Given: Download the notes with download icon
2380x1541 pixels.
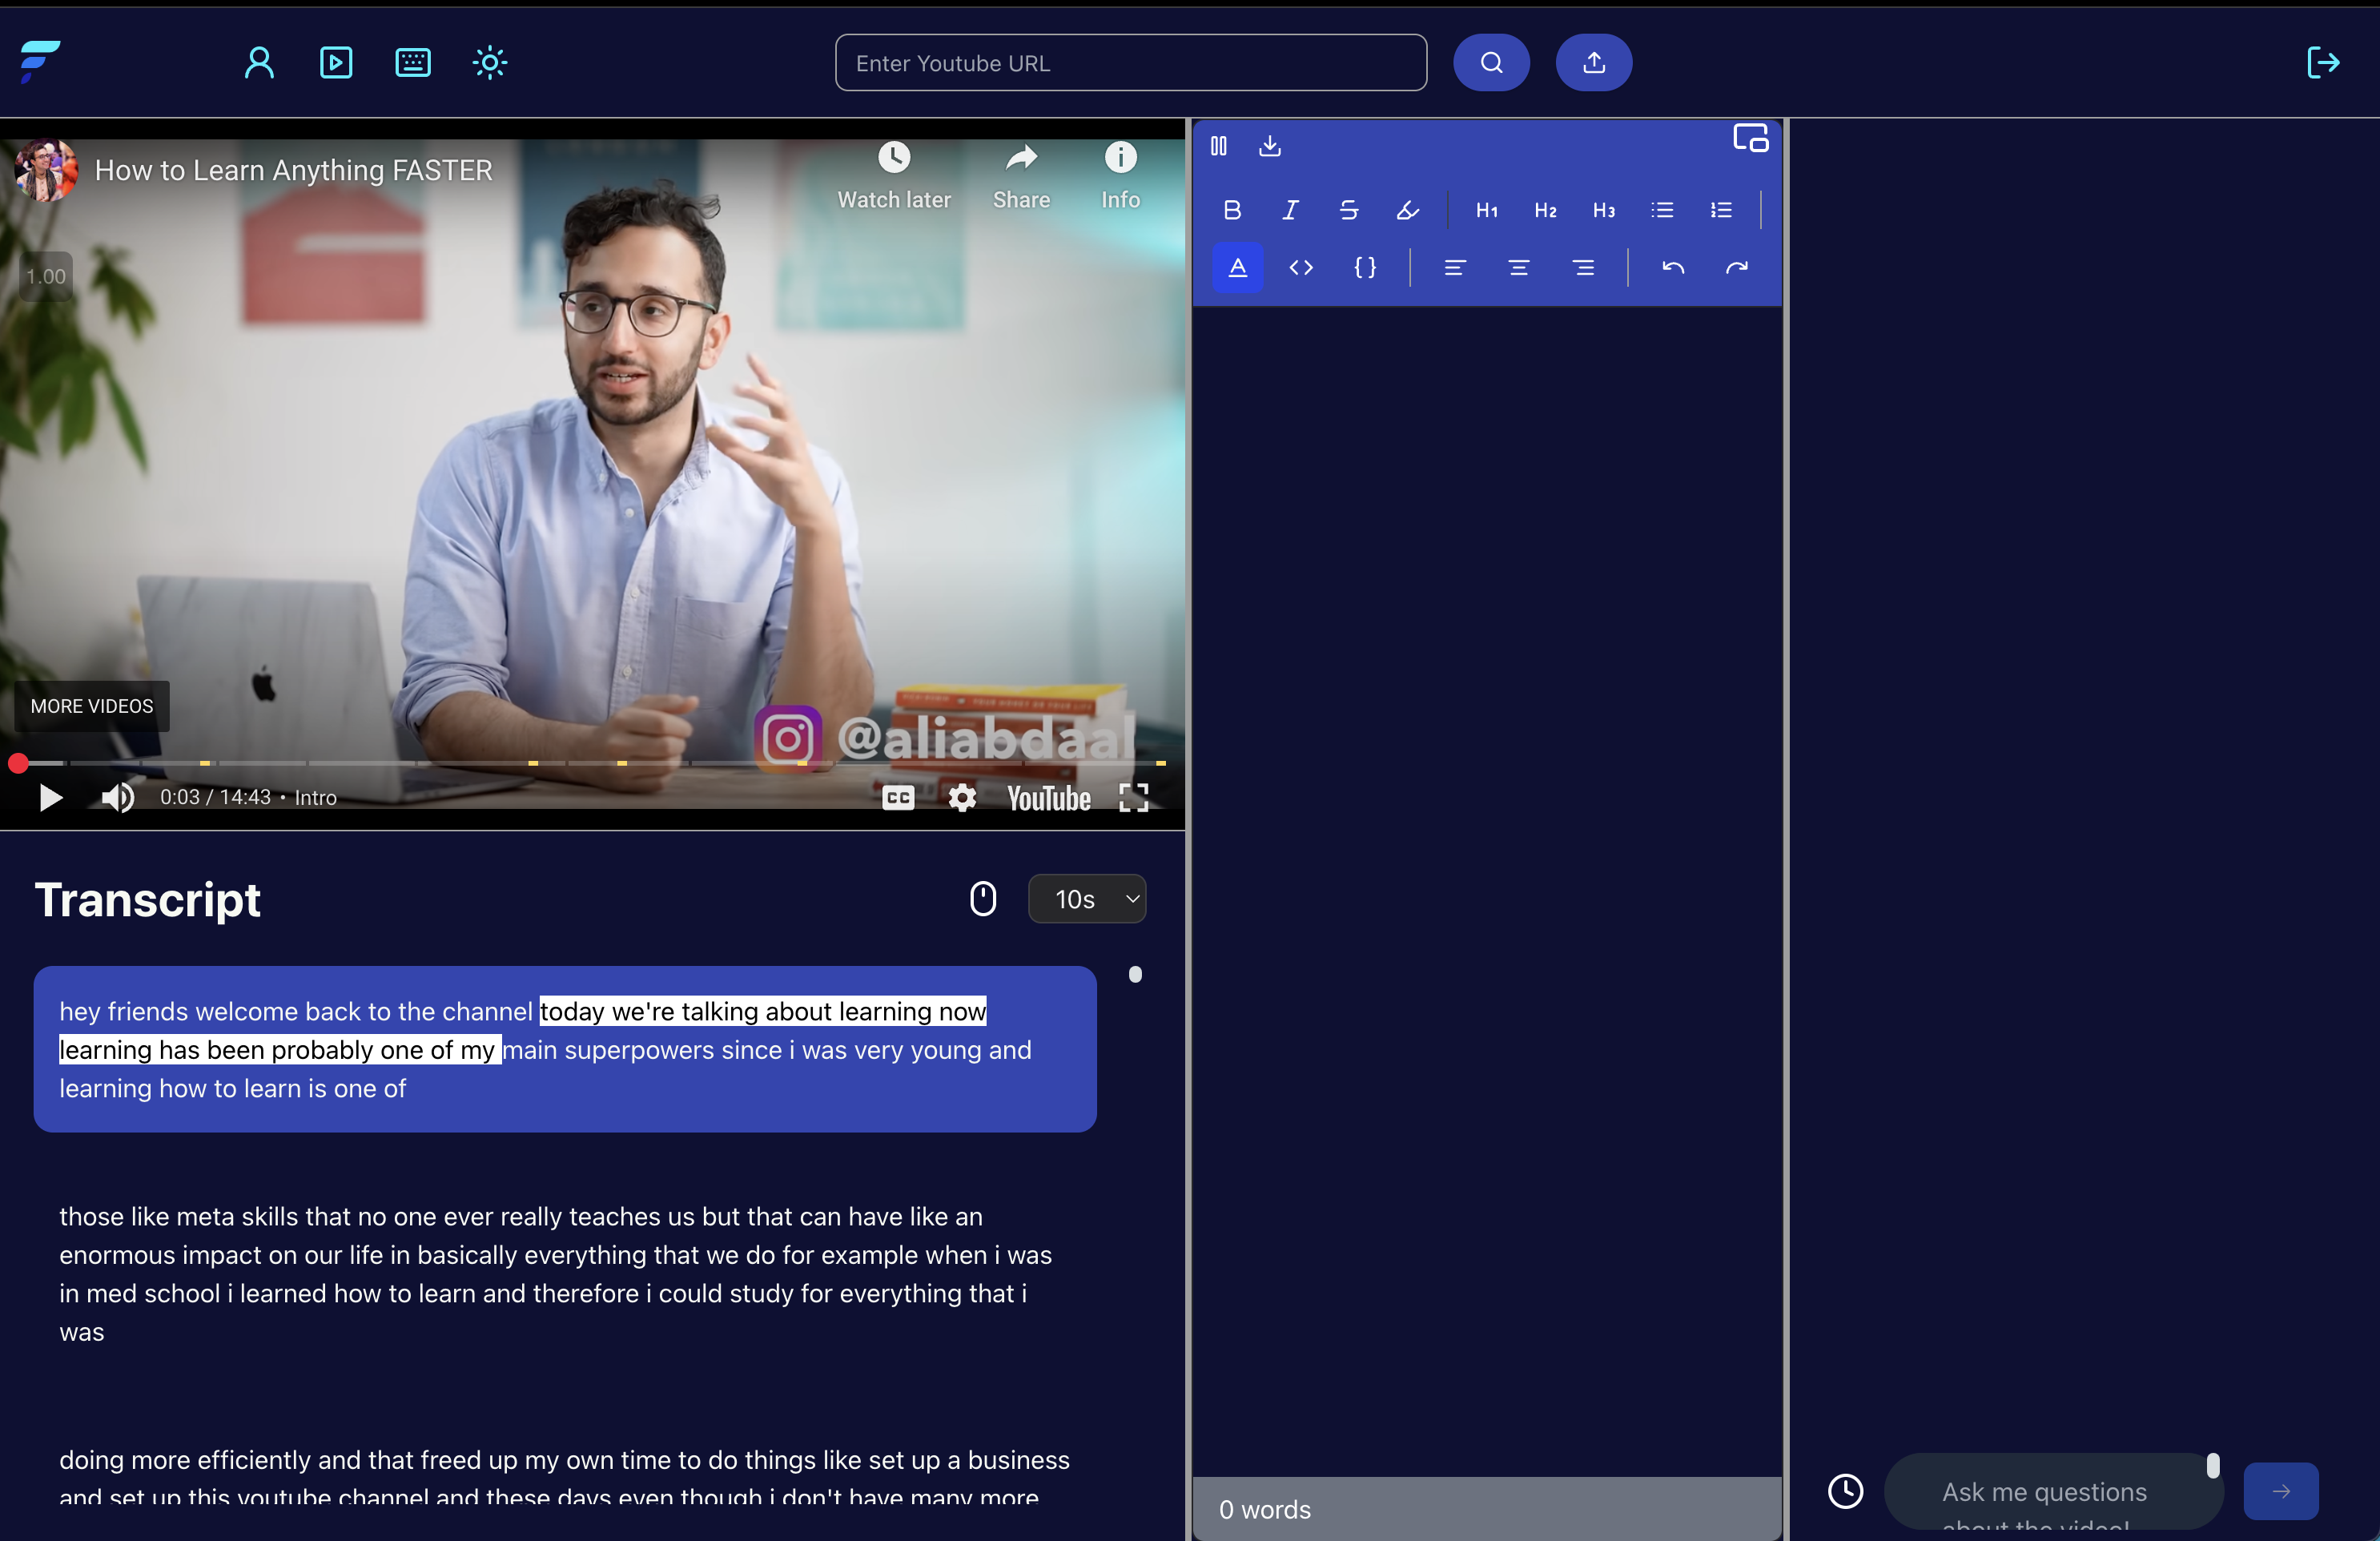Looking at the screenshot, I should [x=1269, y=146].
